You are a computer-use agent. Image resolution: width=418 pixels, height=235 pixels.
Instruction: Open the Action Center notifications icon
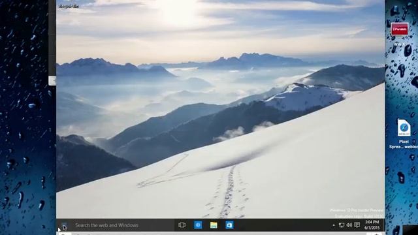click(x=357, y=225)
